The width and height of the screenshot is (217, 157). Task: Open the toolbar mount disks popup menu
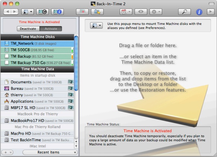pos(27,12)
